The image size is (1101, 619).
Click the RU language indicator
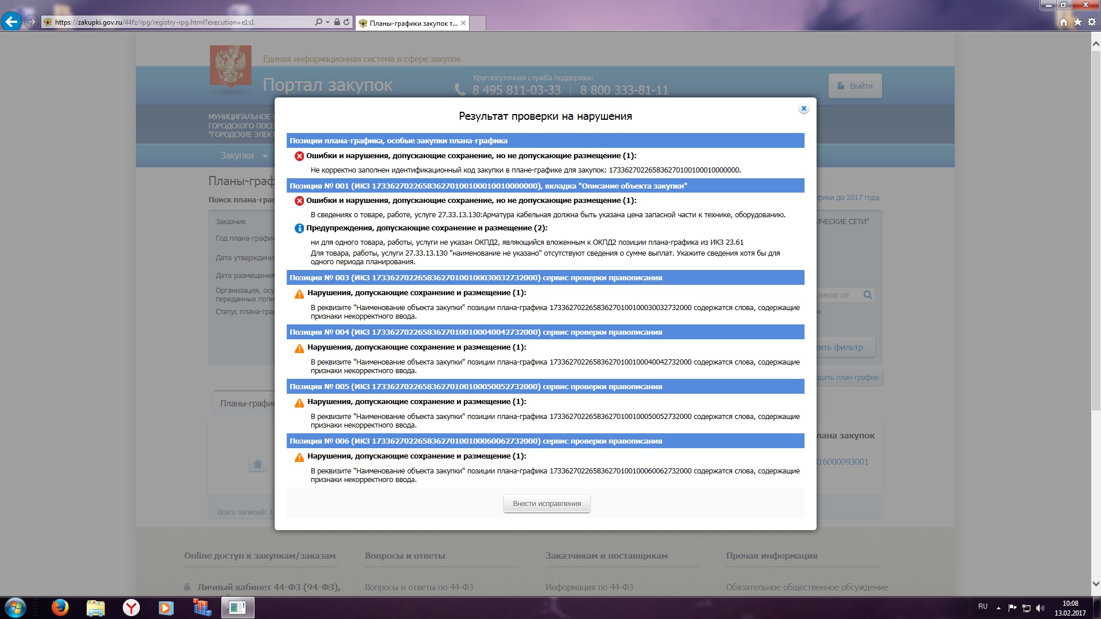click(x=983, y=606)
